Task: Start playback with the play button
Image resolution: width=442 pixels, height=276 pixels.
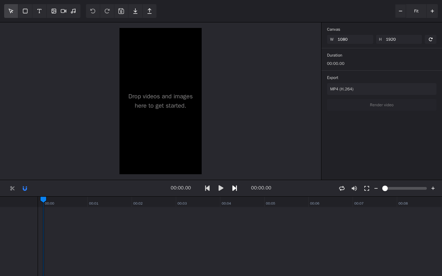Action: click(221, 188)
